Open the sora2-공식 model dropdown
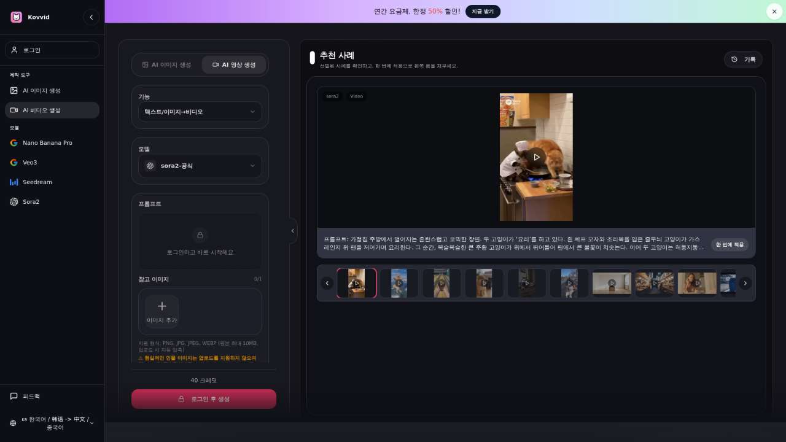This screenshot has width=786, height=442. coord(200,166)
